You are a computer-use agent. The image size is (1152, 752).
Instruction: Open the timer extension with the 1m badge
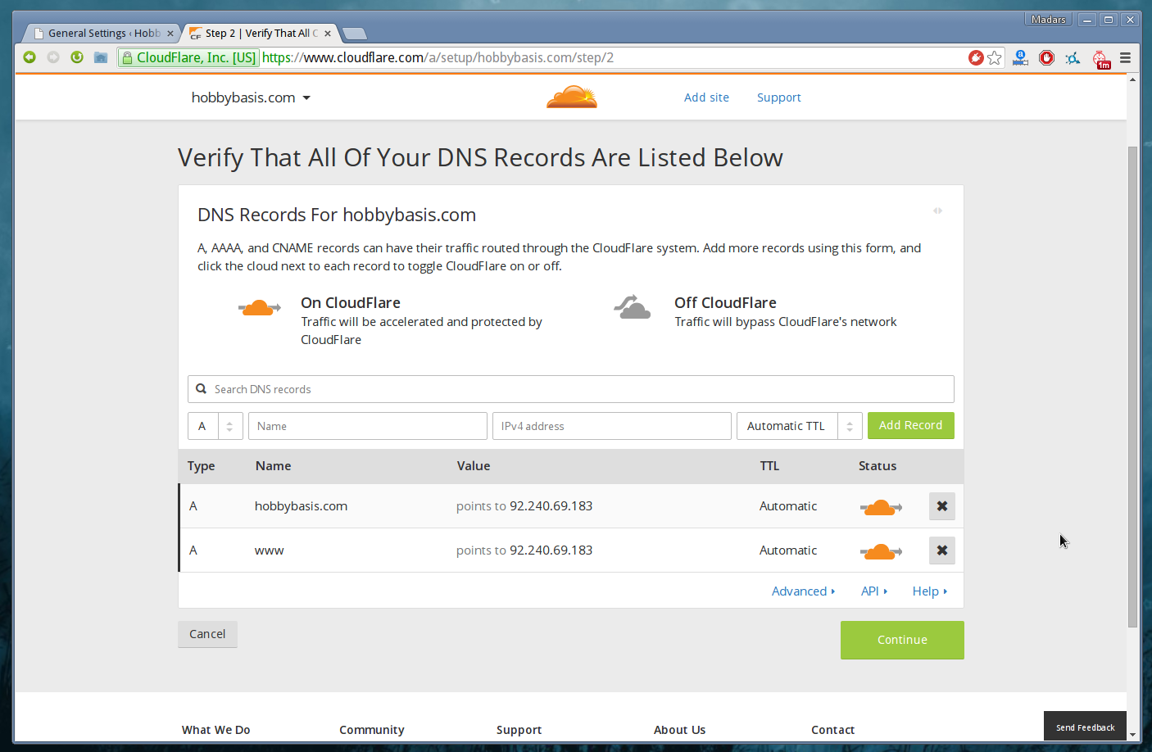(x=1101, y=60)
